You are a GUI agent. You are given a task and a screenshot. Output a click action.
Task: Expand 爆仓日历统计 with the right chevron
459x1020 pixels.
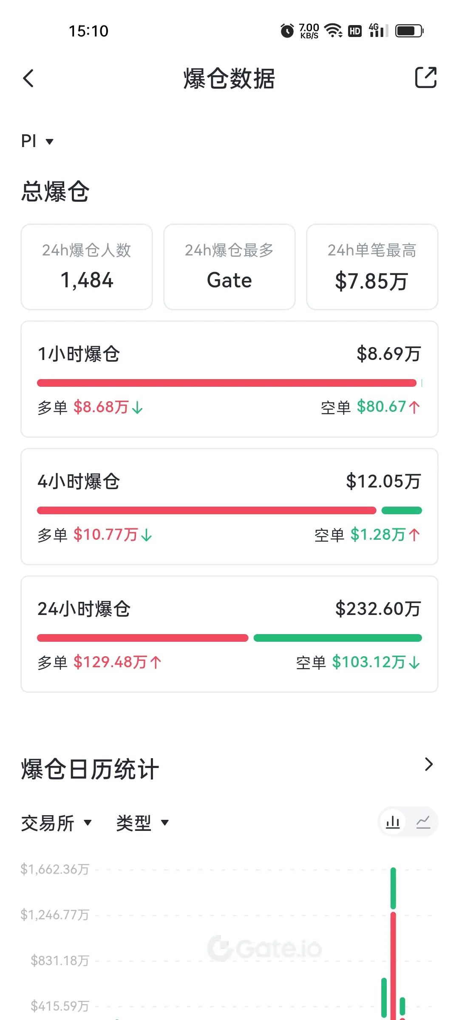click(x=429, y=765)
